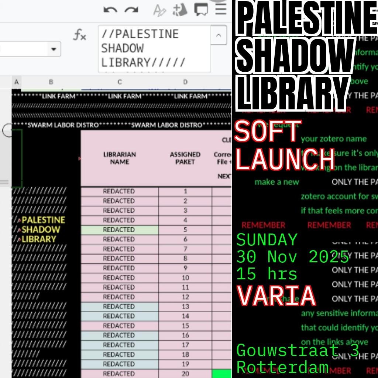
Task: Select the cell with paket number 13
Action: point(185,307)
